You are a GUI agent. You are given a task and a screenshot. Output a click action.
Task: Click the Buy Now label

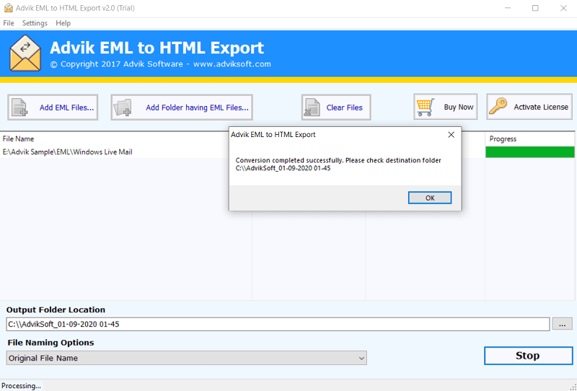[459, 107]
